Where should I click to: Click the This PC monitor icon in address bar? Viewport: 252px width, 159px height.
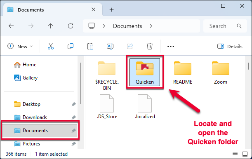92,26
